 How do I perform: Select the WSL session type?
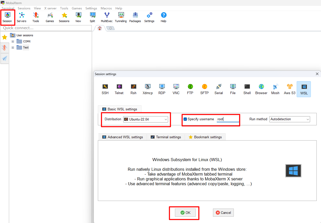(304, 89)
